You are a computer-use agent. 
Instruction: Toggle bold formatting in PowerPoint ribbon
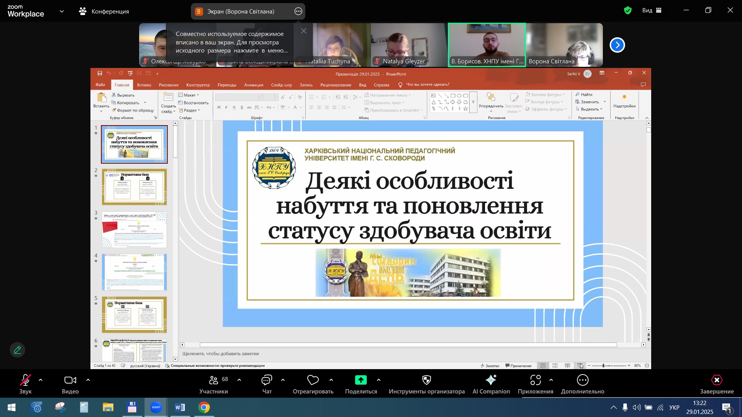click(x=219, y=108)
